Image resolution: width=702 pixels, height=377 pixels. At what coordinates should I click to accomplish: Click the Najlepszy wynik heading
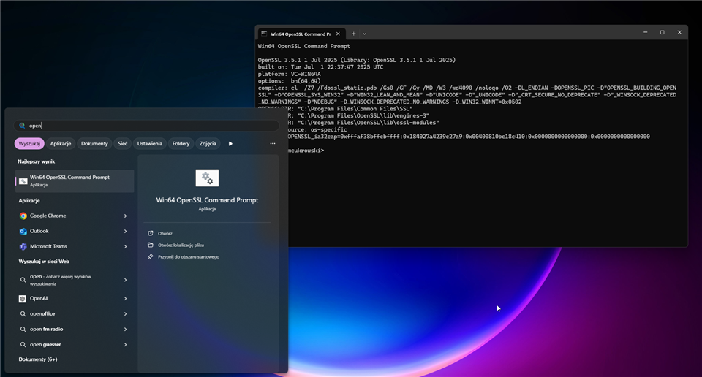(x=37, y=162)
